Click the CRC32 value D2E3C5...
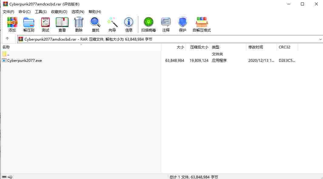 pos(287,61)
